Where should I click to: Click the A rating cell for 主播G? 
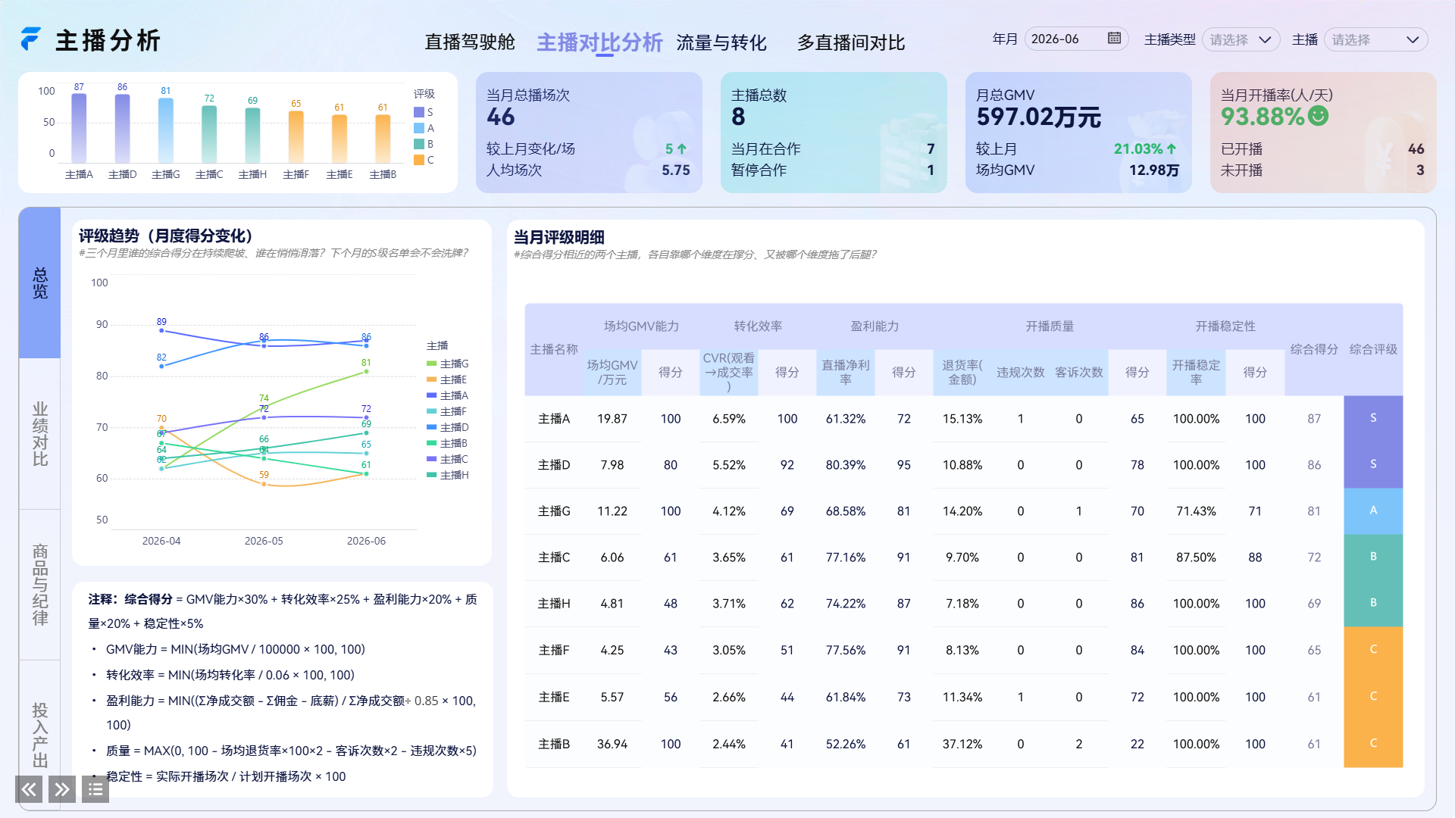coord(1373,510)
